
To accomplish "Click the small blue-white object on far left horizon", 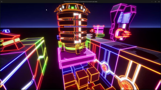I will tap(6, 31).
